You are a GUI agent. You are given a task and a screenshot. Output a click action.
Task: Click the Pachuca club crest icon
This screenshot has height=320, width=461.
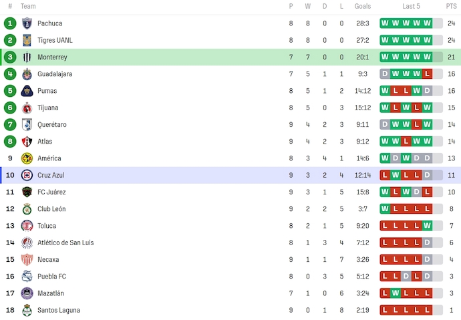(x=27, y=23)
